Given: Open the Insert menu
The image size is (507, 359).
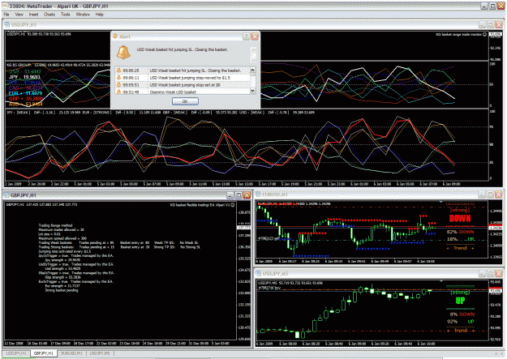Looking at the screenshot, I should (x=33, y=15).
